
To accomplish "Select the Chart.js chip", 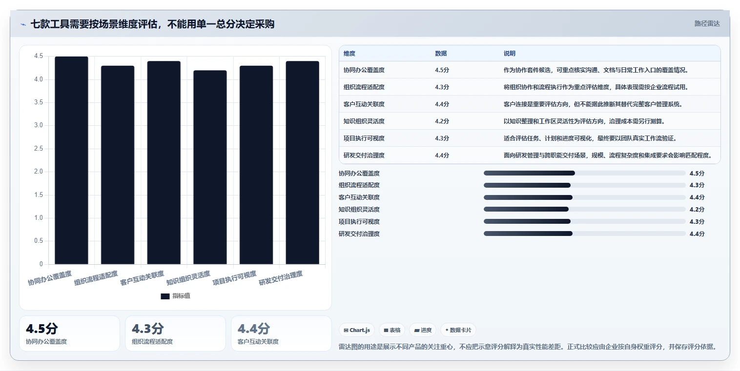I will (x=357, y=330).
